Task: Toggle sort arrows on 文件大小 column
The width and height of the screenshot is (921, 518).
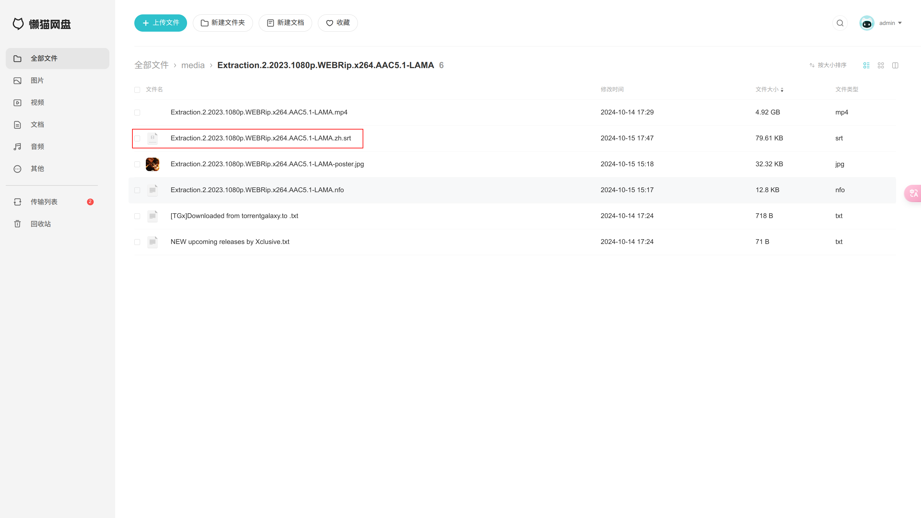Action: pyautogui.click(x=782, y=90)
